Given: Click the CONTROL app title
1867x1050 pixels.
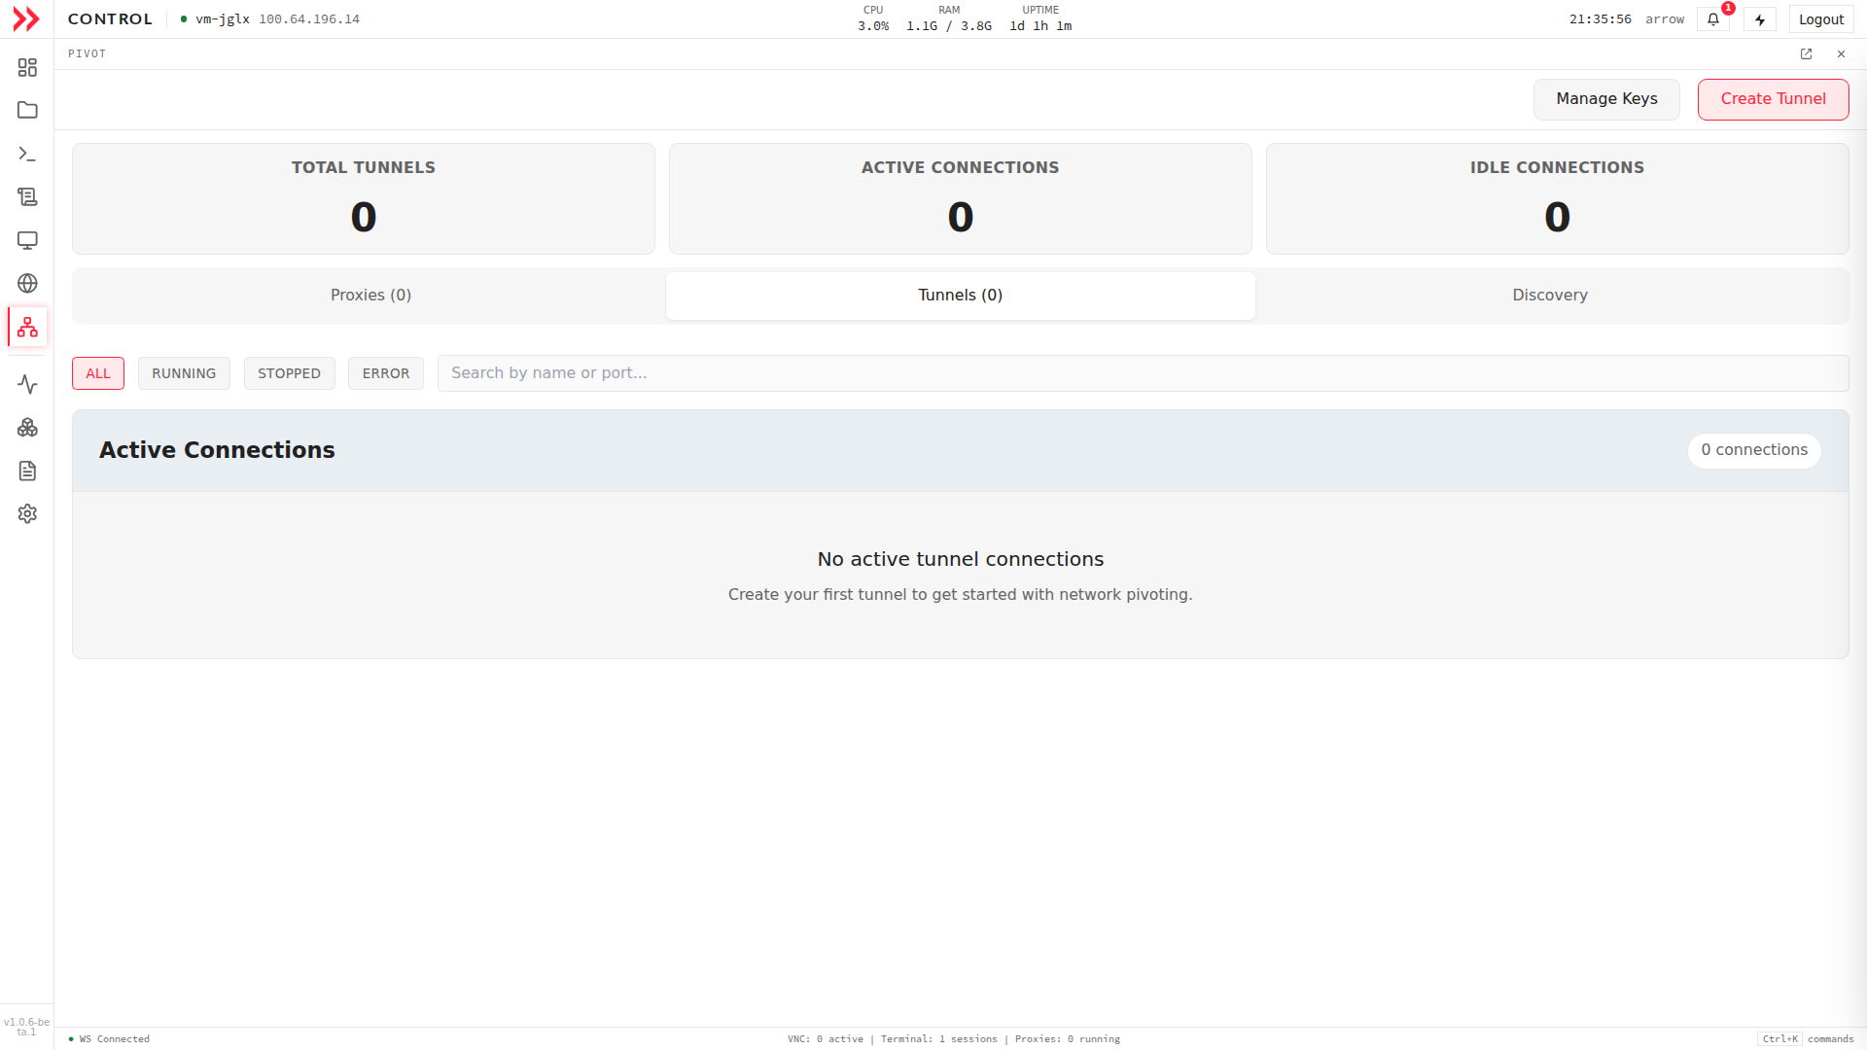Looking at the screenshot, I should (110, 19).
